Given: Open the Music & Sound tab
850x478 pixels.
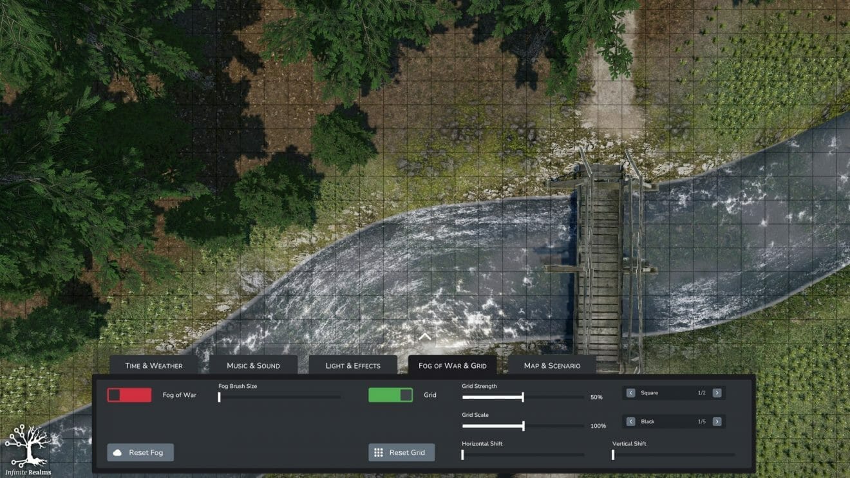Looking at the screenshot, I should pos(254,365).
